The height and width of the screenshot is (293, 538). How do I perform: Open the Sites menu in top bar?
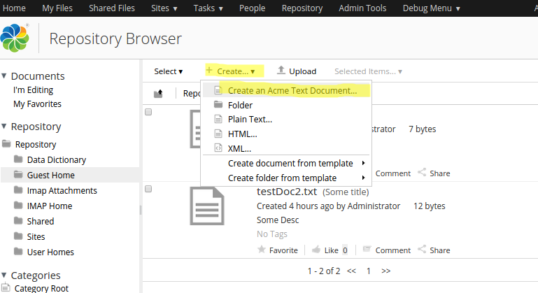(x=164, y=8)
